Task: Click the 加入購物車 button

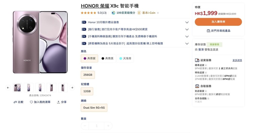Action: click(x=218, y=22)
